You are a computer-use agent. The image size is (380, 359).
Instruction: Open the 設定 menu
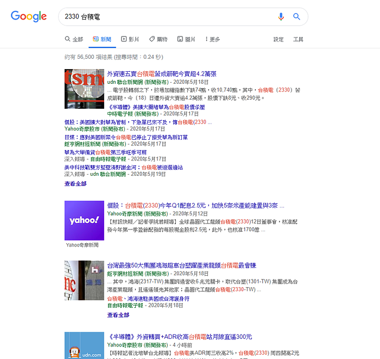pos(278,39)
